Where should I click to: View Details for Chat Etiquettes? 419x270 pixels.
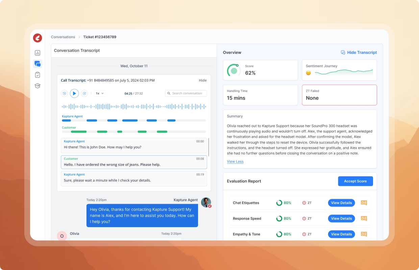(341, 203)
